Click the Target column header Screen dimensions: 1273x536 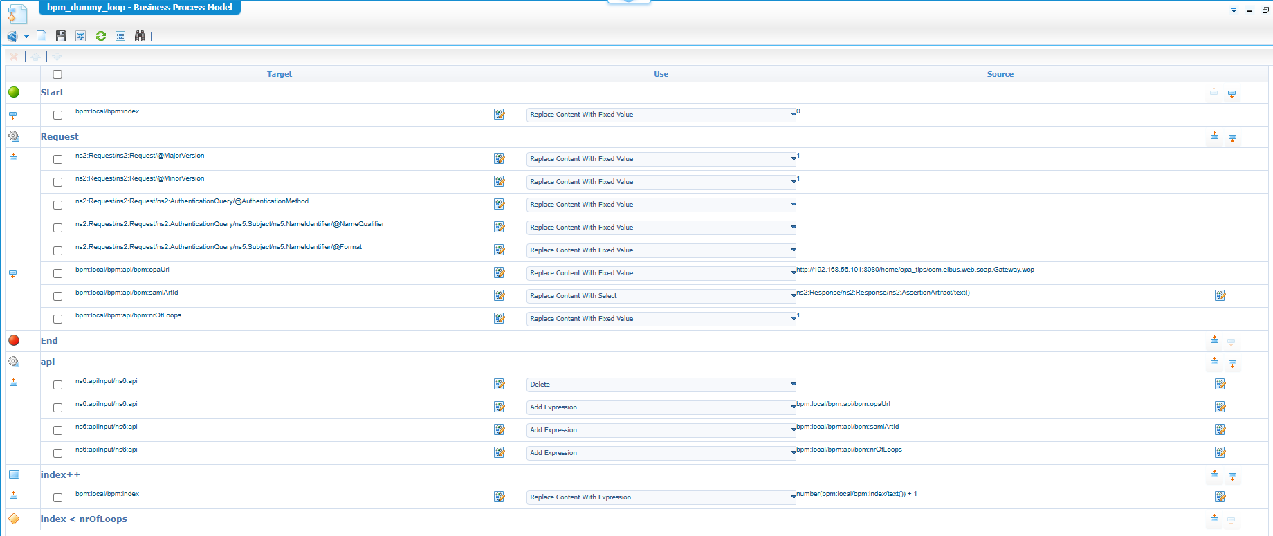tap(279, 74)
